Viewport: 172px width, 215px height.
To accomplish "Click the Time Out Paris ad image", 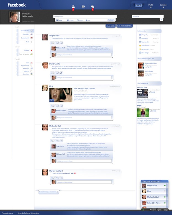I will click(143, 93).
